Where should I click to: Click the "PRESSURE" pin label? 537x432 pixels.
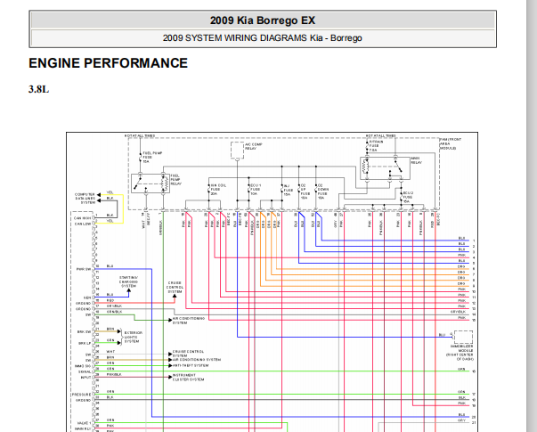coord(82,395)
